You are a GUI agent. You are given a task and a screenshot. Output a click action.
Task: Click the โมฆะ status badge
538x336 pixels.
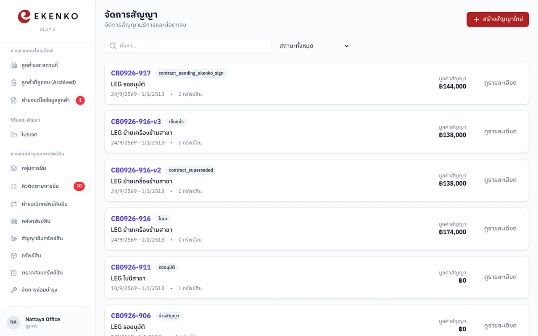pos(163,219)
